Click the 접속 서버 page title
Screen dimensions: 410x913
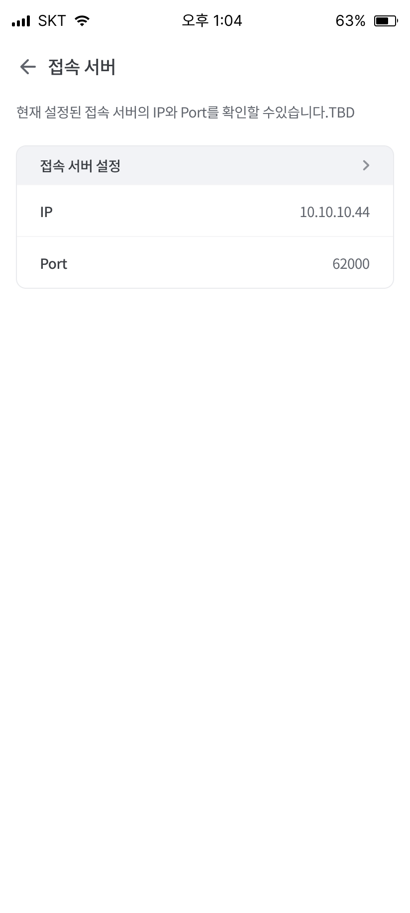pos(82,67)
